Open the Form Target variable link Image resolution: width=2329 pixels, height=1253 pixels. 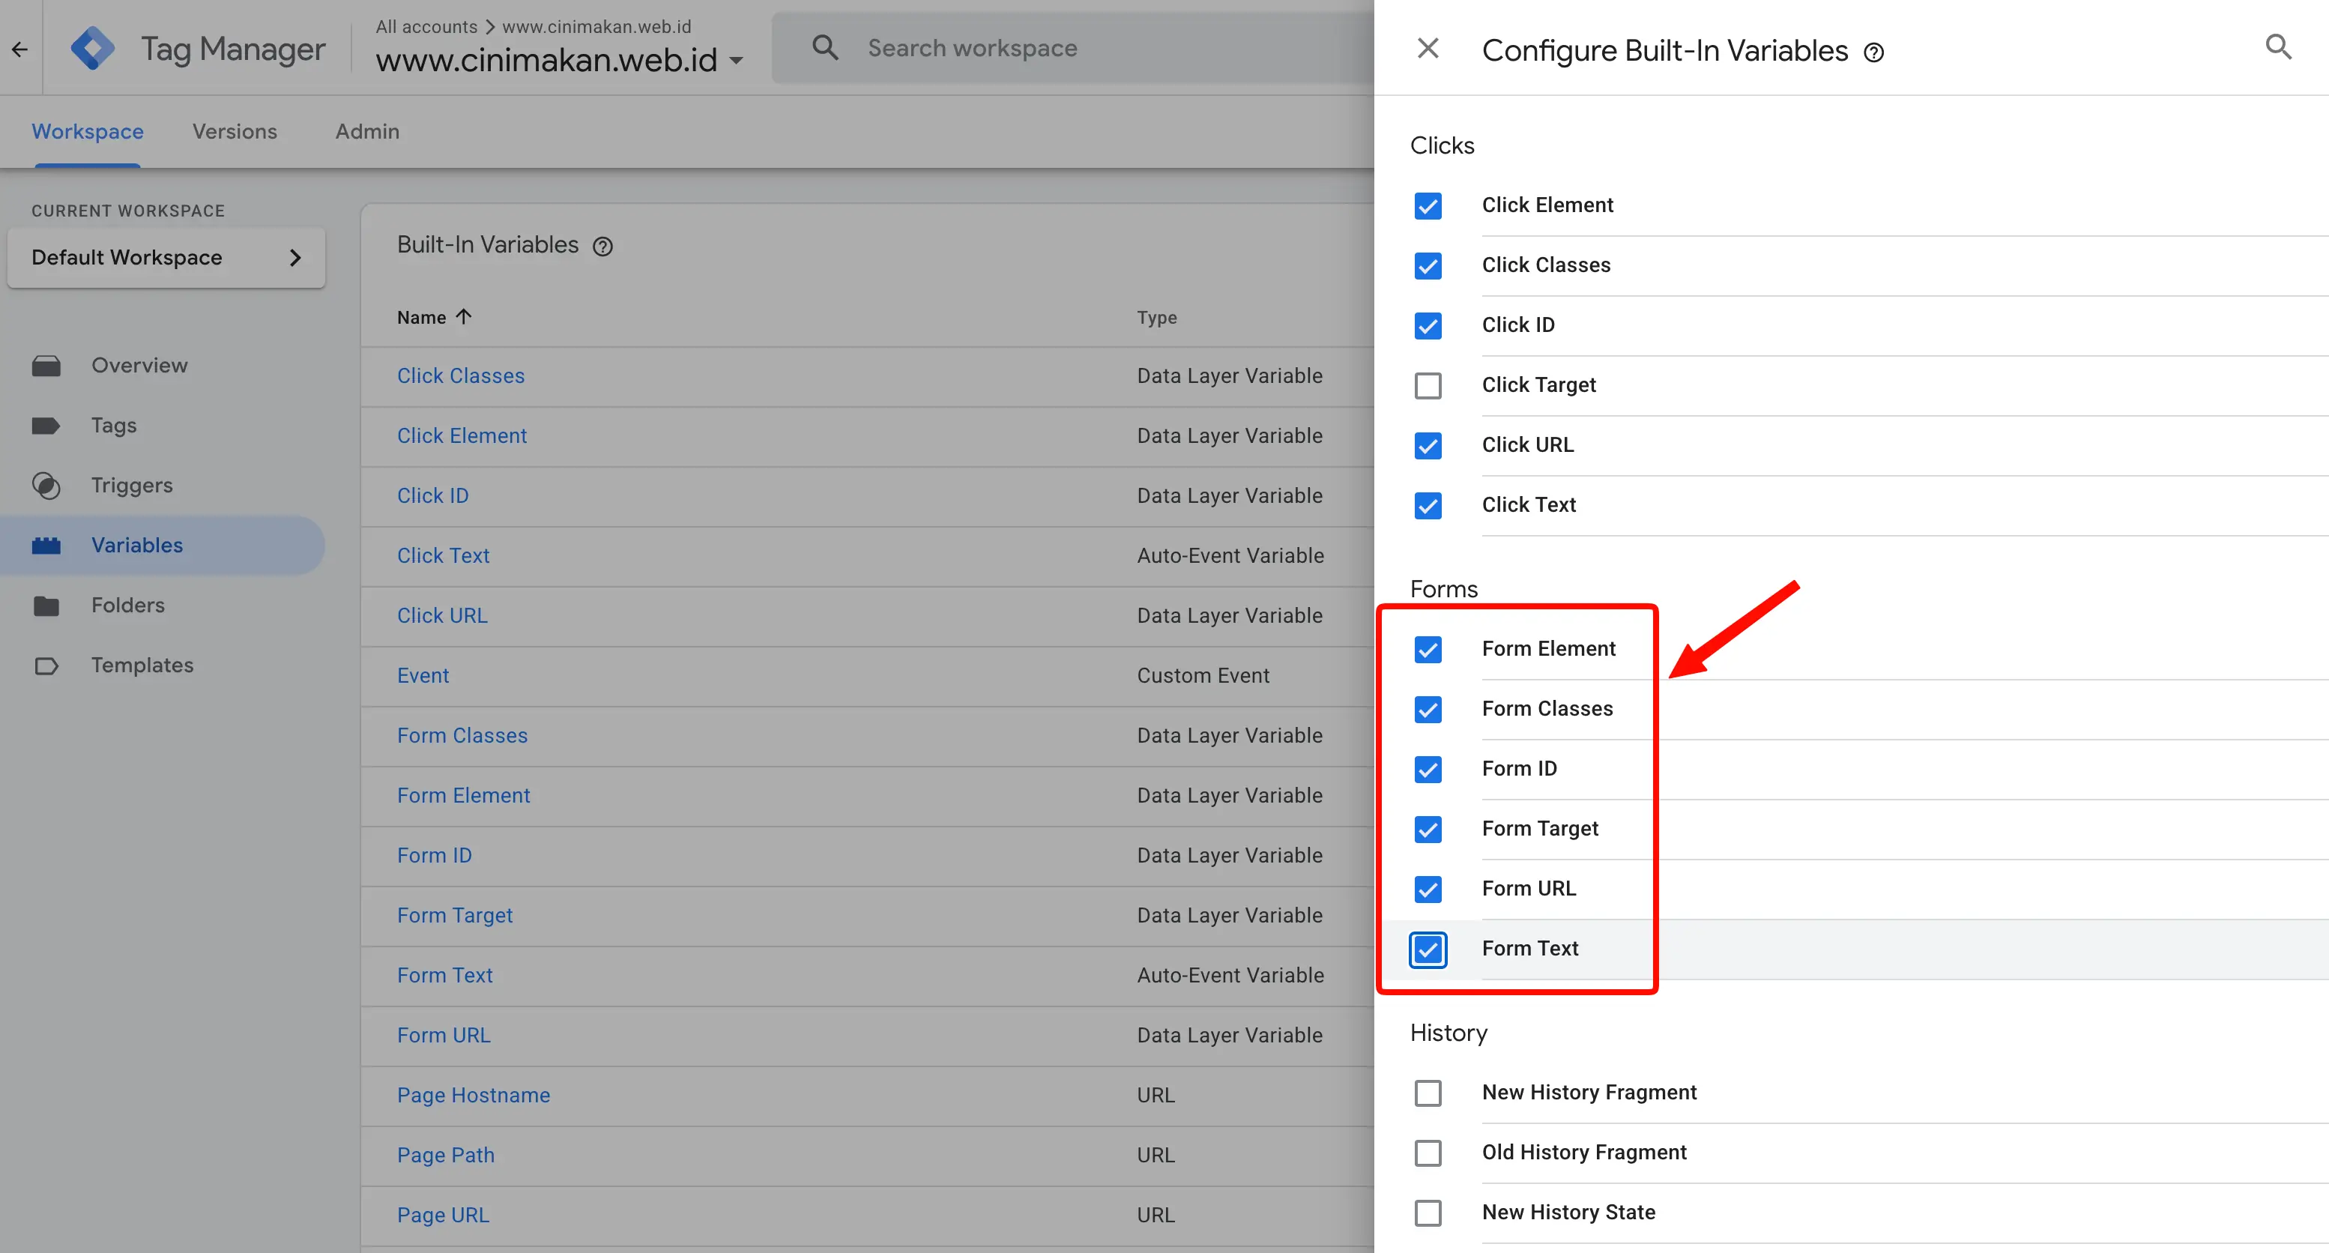pyautogui.click(x=454, y=916)
